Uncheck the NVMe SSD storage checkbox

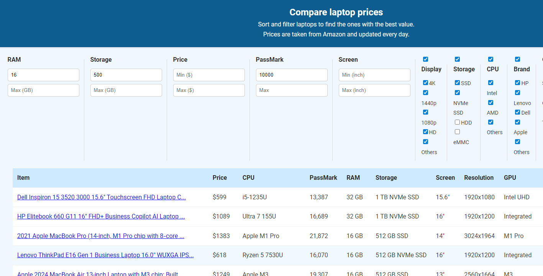(457, 92)
